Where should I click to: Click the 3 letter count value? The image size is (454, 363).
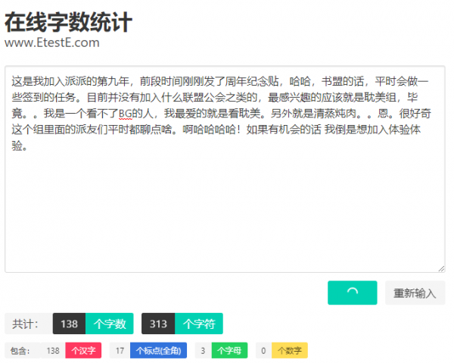pos(203,351)
